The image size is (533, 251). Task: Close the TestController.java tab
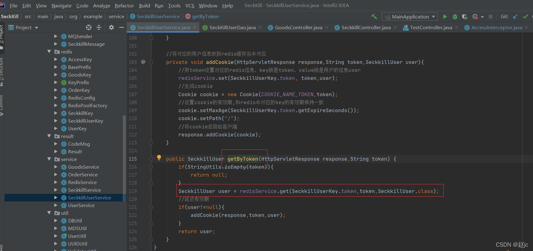457,27
